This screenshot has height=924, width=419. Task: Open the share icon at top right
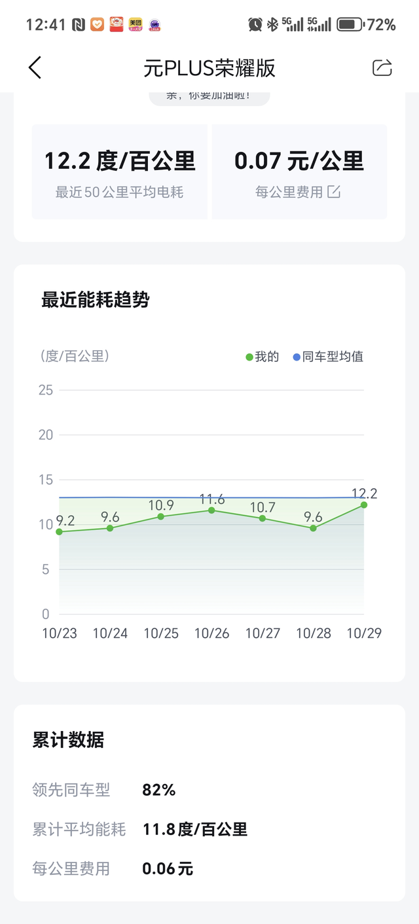(x=382, y=67)
